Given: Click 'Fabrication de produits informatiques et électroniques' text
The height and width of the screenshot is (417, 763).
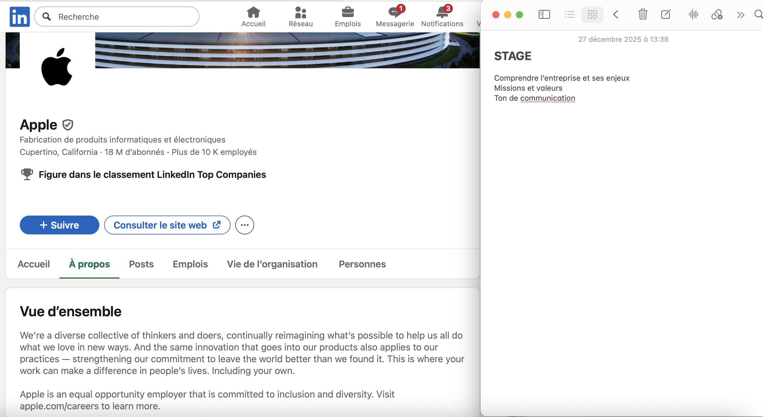Looking at the screenshot, I should 122,140.
